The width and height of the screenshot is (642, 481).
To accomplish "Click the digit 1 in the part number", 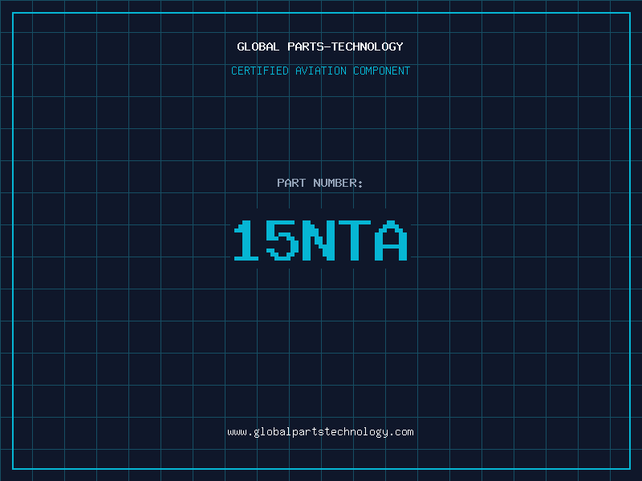I will (x=247, y=240).
